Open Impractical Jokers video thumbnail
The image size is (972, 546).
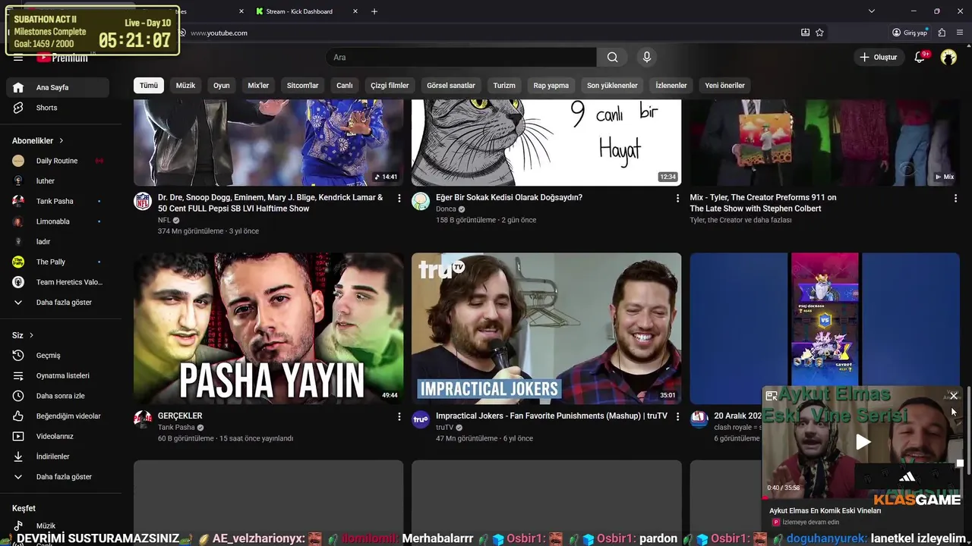(547, 328)
